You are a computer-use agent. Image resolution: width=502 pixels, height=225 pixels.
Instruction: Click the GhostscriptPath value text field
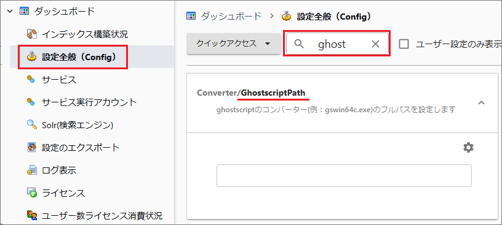tap(344, 175)
